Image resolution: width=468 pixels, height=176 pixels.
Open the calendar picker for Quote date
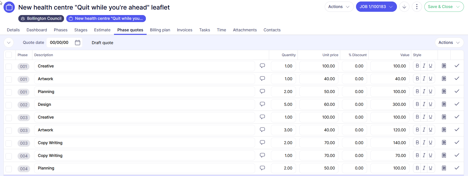click(78, 43)
